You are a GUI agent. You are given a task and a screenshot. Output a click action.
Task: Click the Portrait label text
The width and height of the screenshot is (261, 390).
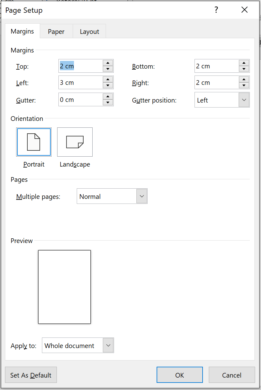pyautogui.click(x=34, y=164)
